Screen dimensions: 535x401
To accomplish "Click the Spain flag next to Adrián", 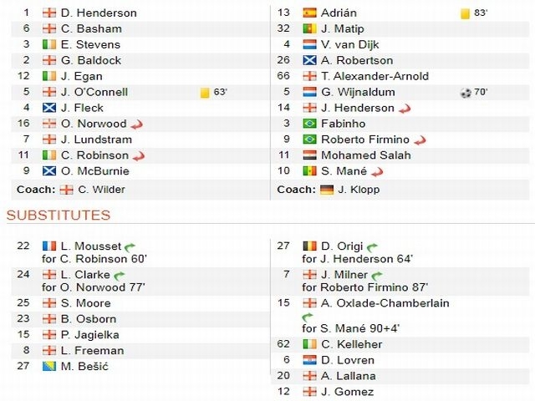I will (309, 13).
